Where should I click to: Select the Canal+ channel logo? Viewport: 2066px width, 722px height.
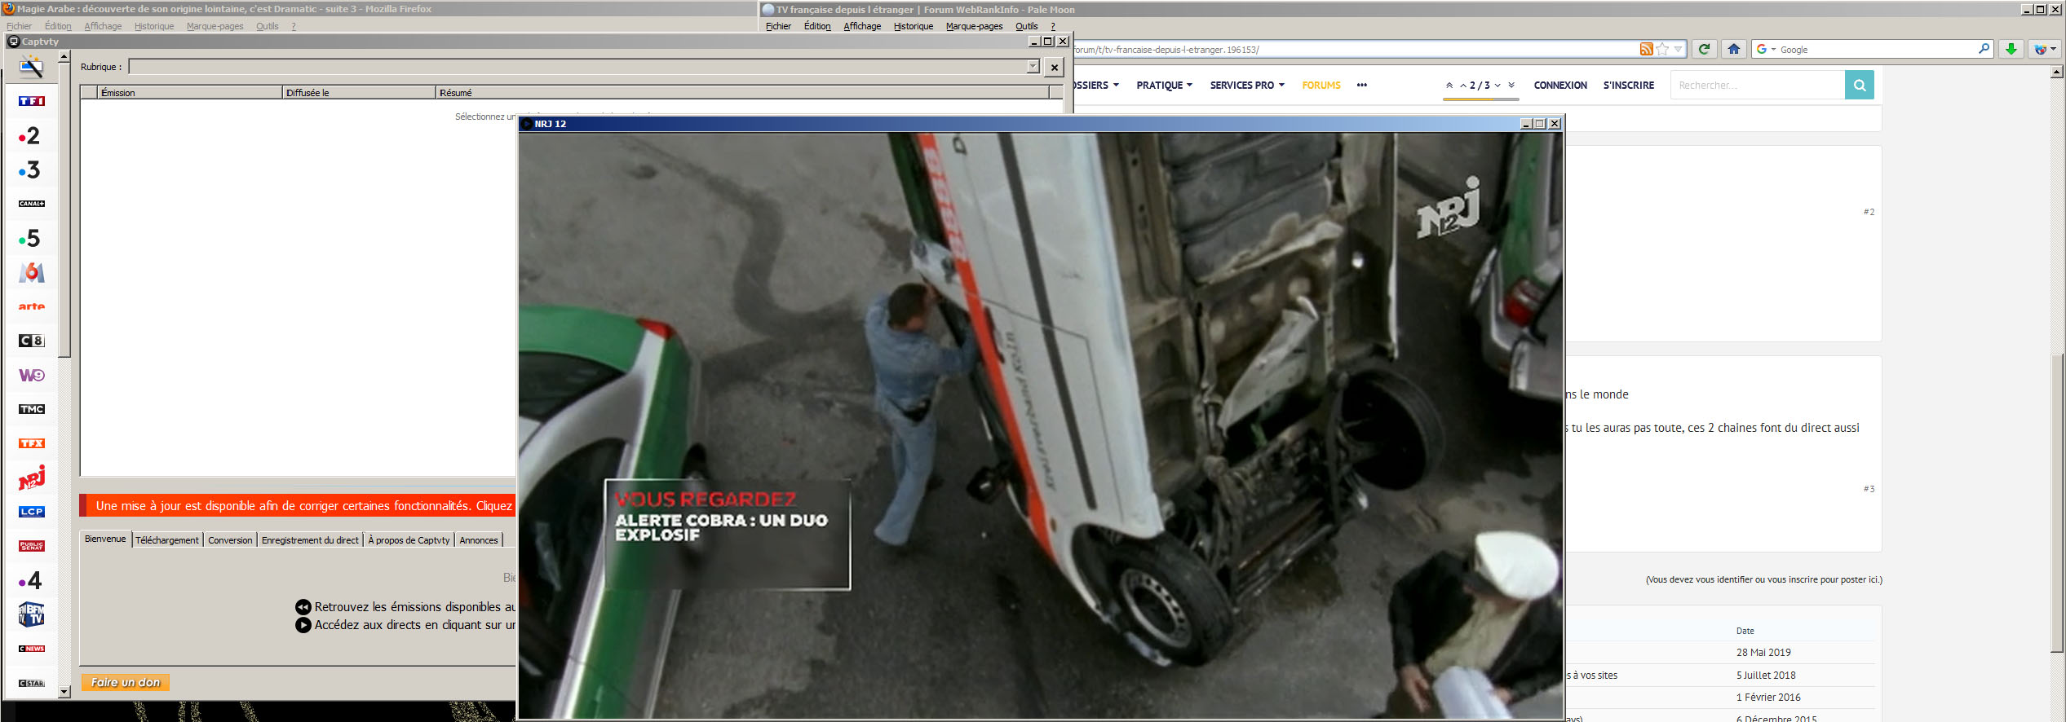point(32,204)
